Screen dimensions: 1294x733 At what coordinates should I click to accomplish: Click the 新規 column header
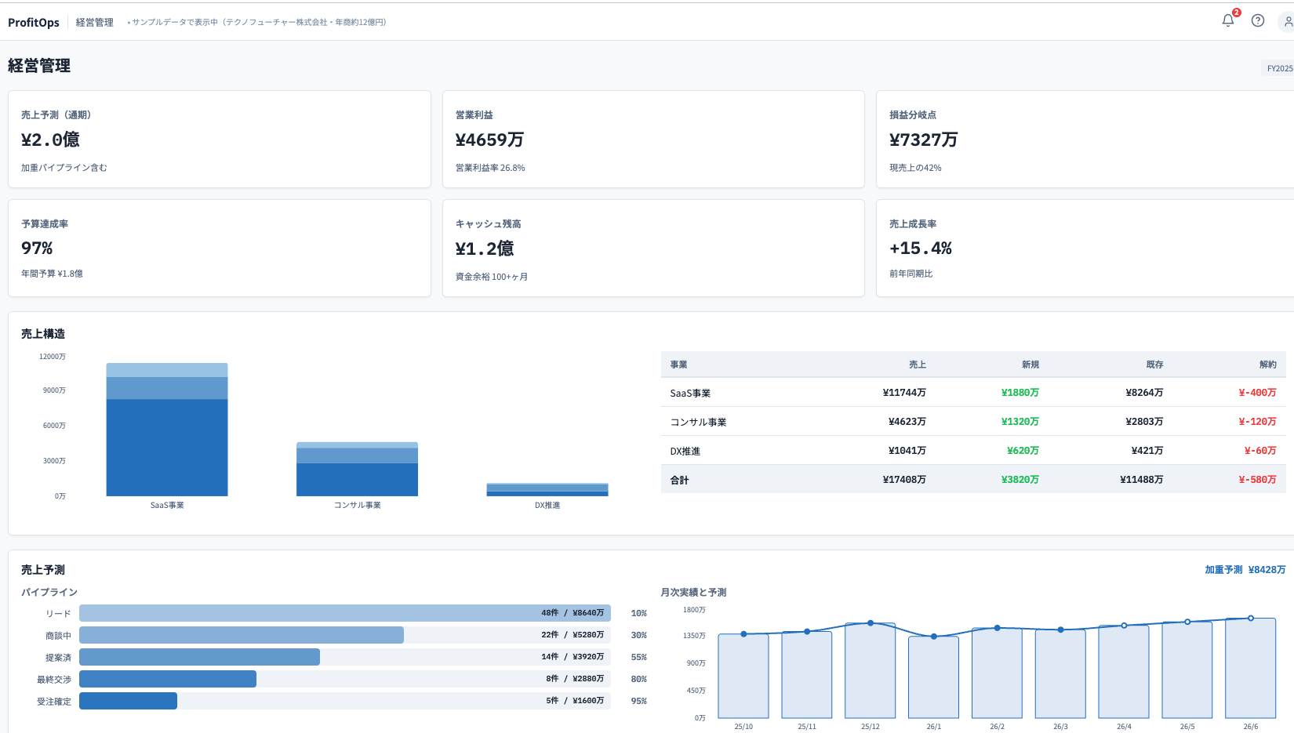point(1030,365)
